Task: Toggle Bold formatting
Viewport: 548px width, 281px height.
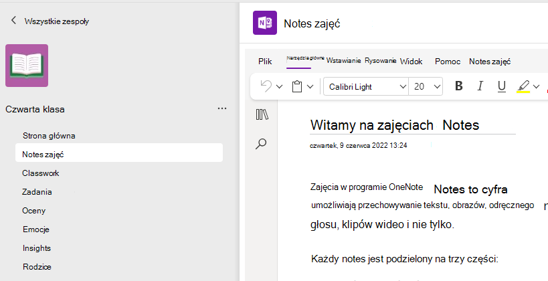Action: click(459, 86)
